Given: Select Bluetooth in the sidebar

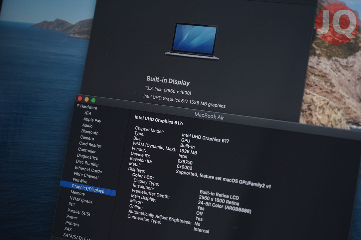Looking at the screenshot, I should coord(90,132).
